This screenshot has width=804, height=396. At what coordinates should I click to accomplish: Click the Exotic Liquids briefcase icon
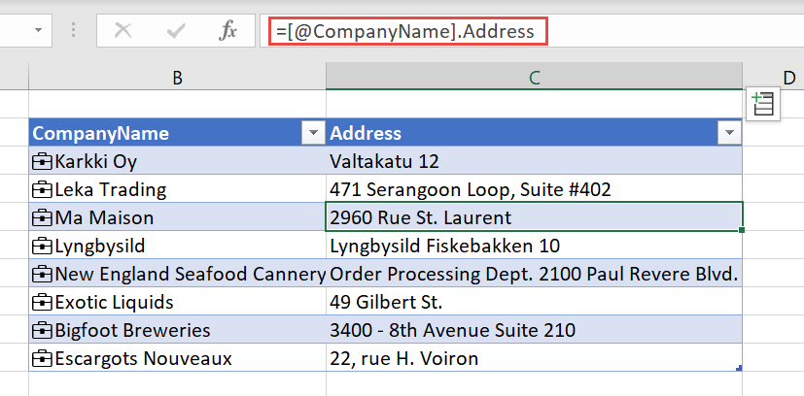[x=43, y=302]
